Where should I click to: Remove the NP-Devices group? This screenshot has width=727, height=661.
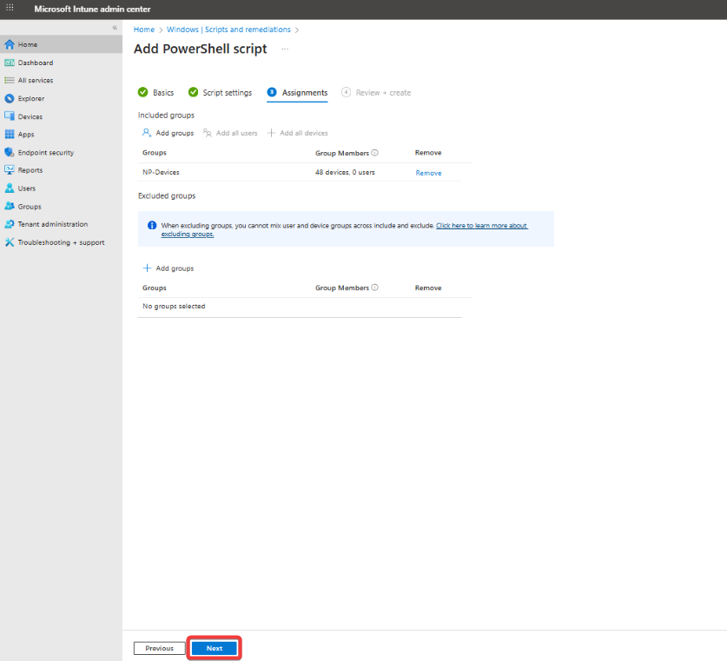point(428,173)
